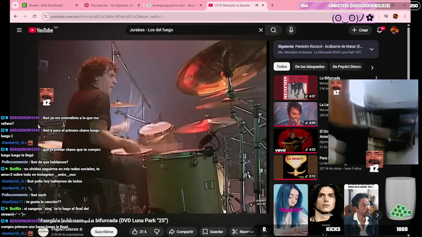
Task: Click the Suscribirse button
Action: (x=104, y=232)
